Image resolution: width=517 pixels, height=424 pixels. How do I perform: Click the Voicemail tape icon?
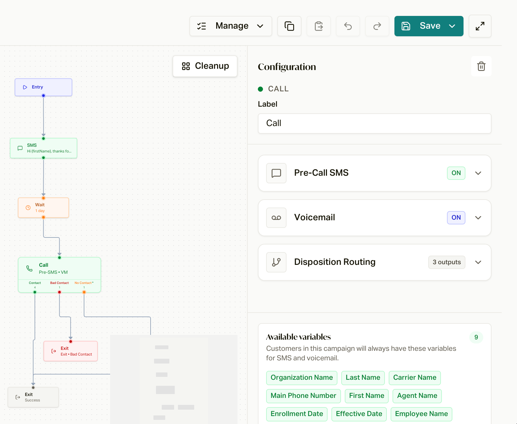point(276,218)
